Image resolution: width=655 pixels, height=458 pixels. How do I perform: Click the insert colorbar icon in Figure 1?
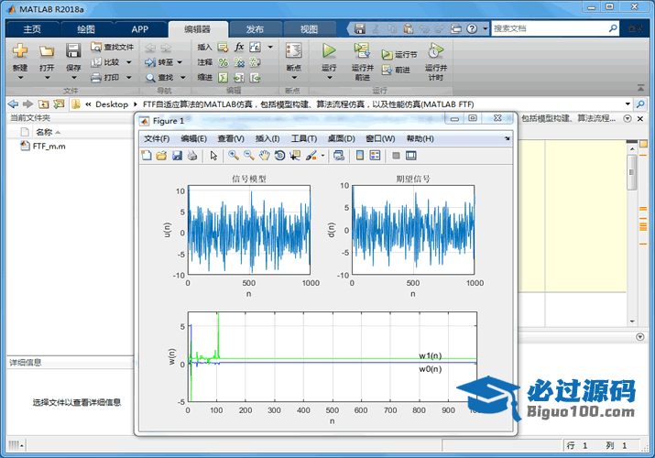point(360,156)
